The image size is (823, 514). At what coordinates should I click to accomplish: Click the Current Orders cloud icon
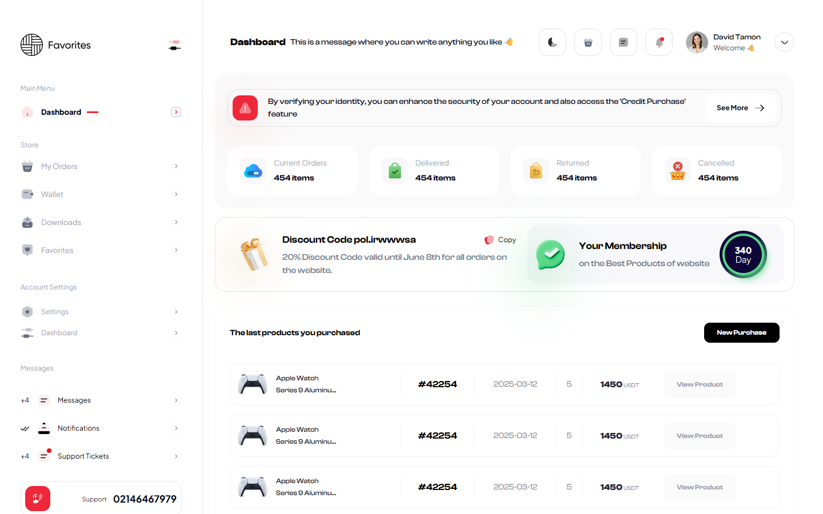253,171
